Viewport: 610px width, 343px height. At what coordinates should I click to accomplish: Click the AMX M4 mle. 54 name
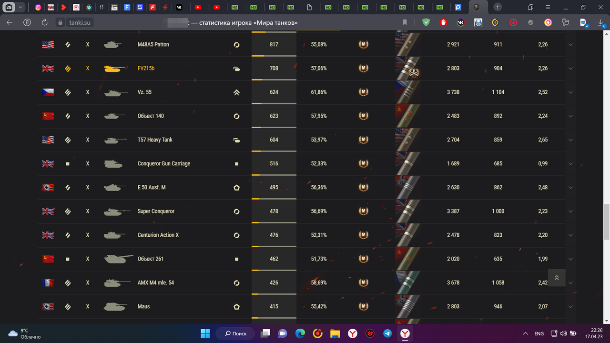[155, 282]
